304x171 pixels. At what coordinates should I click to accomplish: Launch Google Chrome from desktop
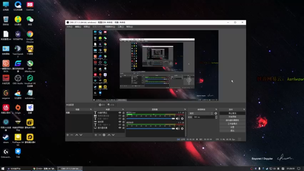pyautogui.click(x=30, y=36)
